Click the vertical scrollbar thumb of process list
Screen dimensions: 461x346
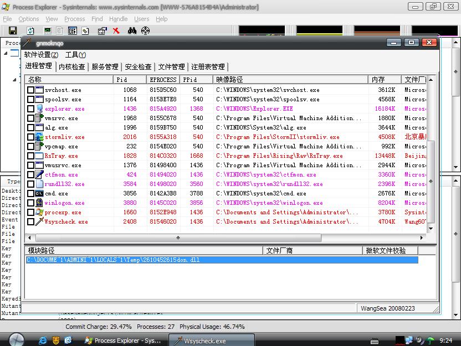(x=431, y=181)
